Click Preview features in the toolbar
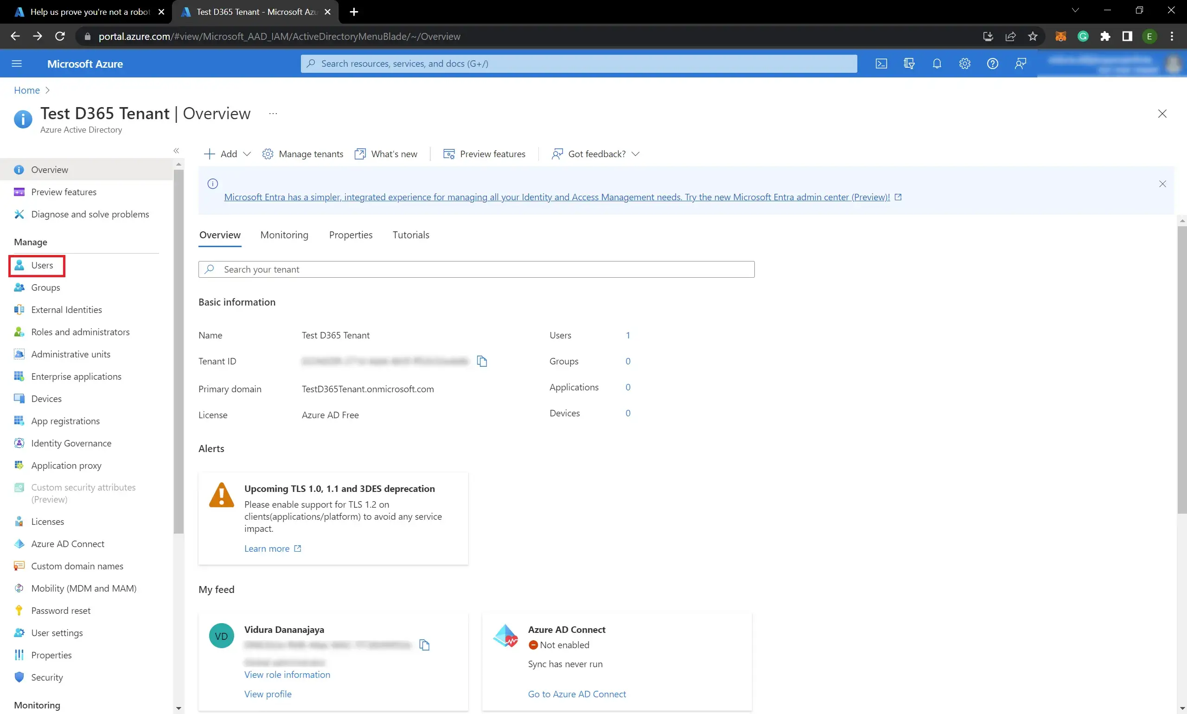 [x=484, y=154]
